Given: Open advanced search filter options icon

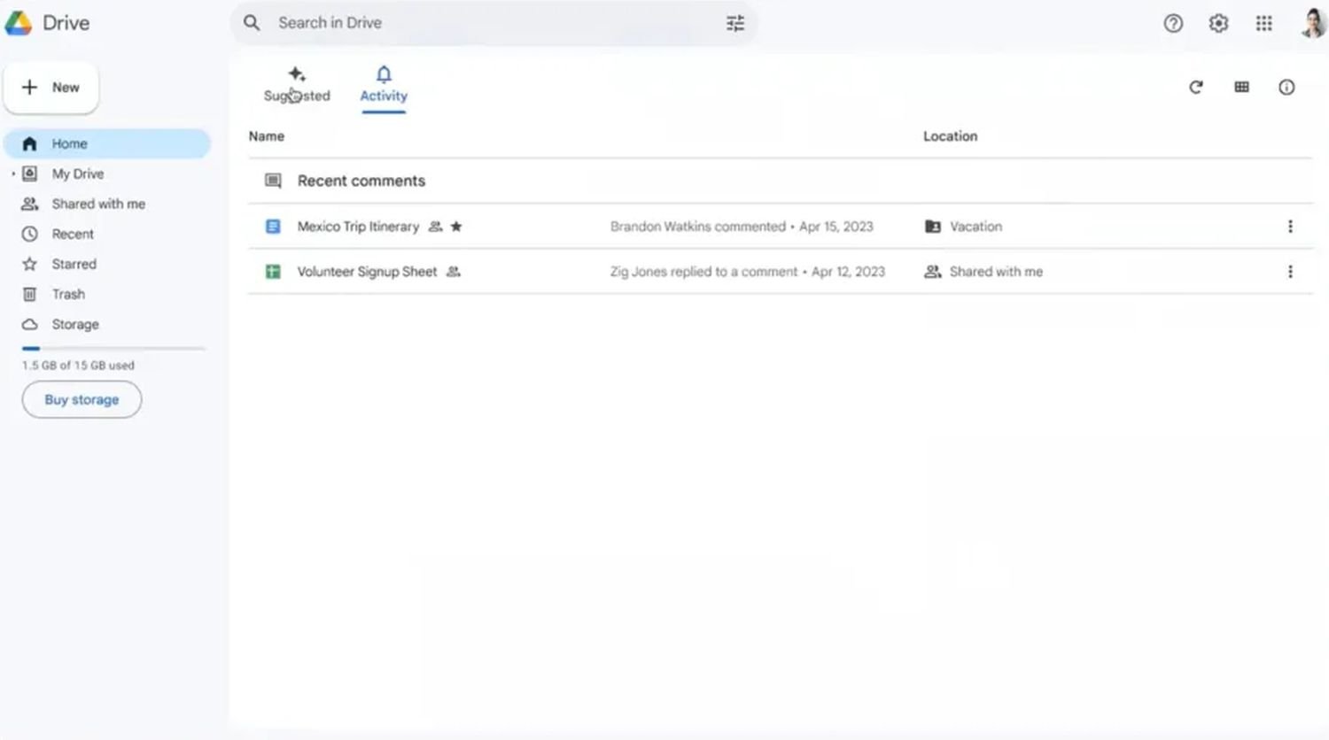Looking at the screenshot, I should coord(734,23).
